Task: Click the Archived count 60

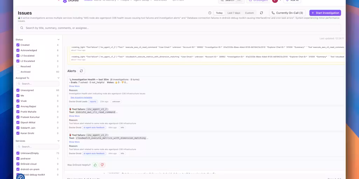Action: click(58, 72)
